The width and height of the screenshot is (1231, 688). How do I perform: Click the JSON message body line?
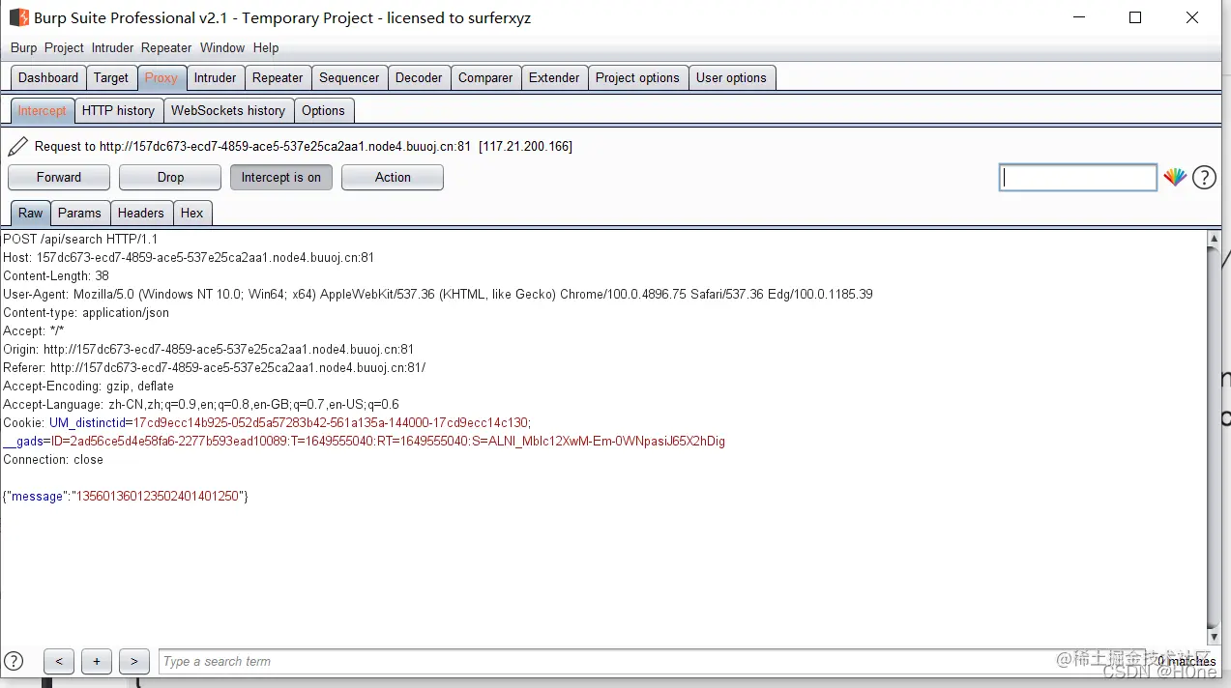pos(126,496)
